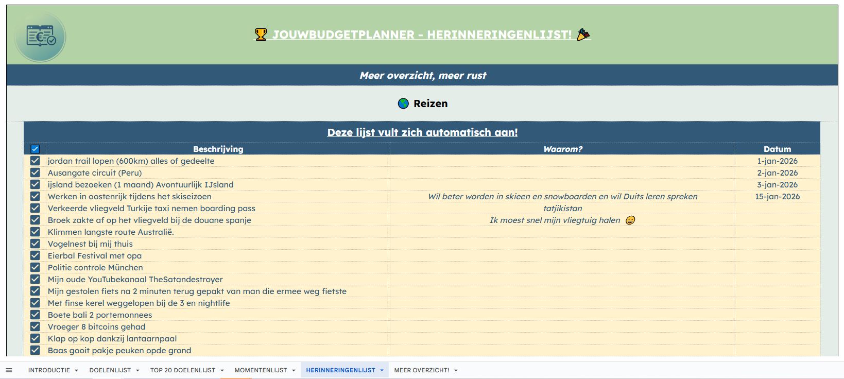Uncheck the Vroeger 8 bitcoins gehad checkbox
The image size is (844, 379).
pyautogui.click(x=35, y=326)
